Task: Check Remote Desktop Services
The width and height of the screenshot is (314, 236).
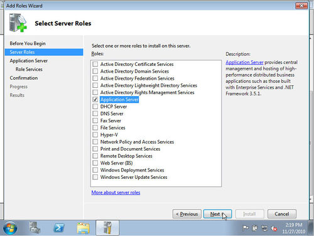Action: pos(95,156)
